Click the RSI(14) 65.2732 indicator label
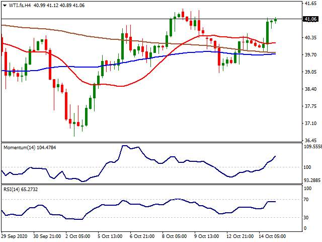This screenshot has height=242, width=322. [x=21, y=190]
